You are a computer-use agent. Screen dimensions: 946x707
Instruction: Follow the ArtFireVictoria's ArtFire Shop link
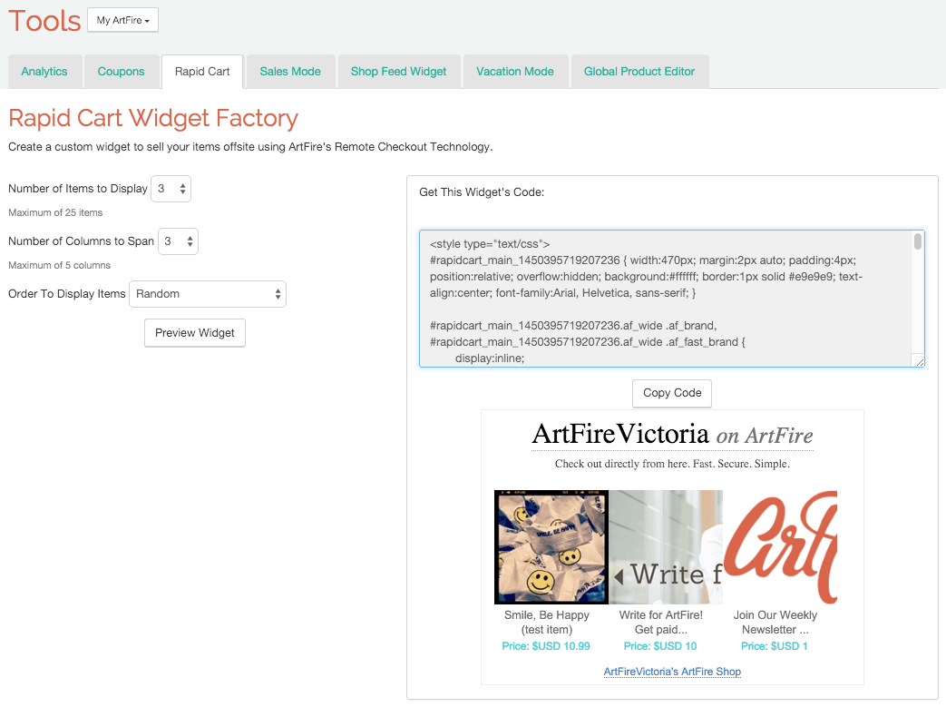click(672, 672)
